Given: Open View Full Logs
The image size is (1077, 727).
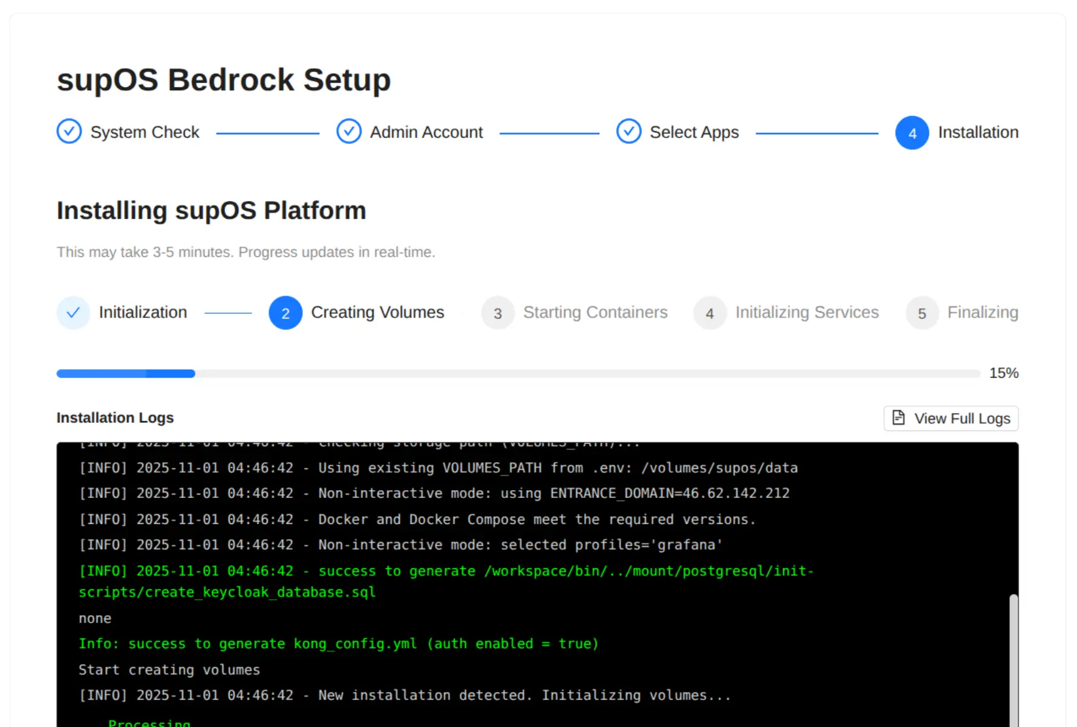Looking at the screenshot, I should pos(951,418).
